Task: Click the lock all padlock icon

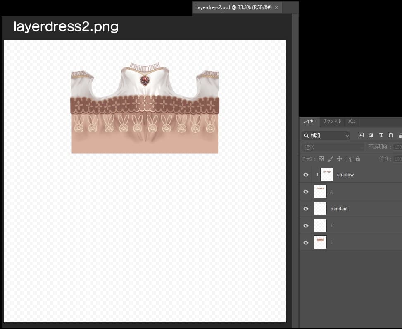Action: [x=358, y=159]
